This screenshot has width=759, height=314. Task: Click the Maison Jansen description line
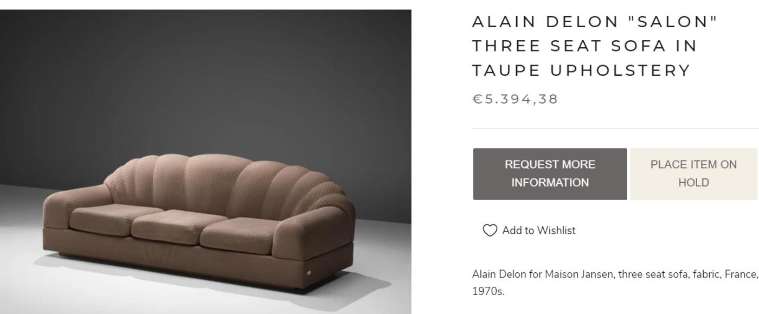[615, 275]
